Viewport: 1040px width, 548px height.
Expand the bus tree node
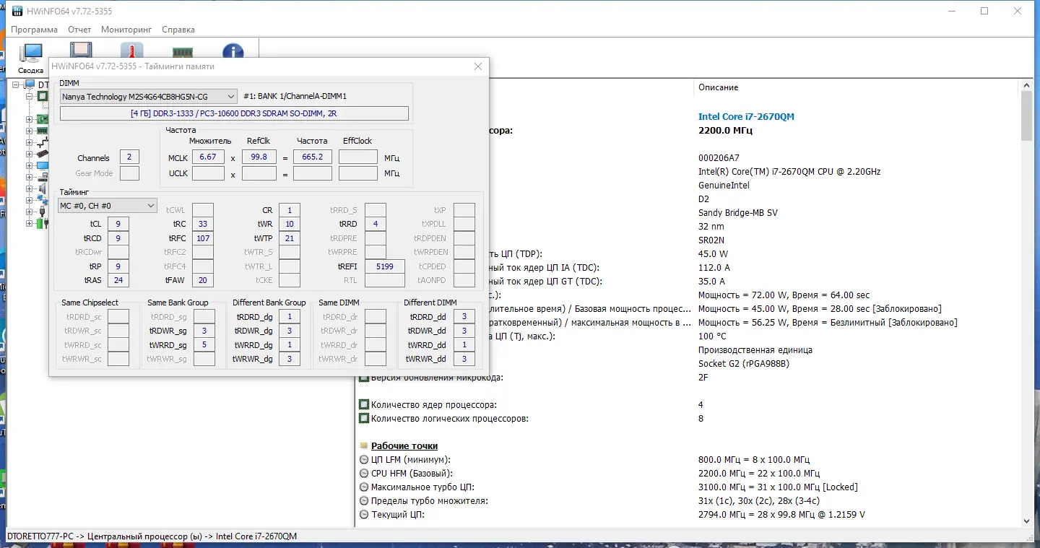tap(30, 142)
